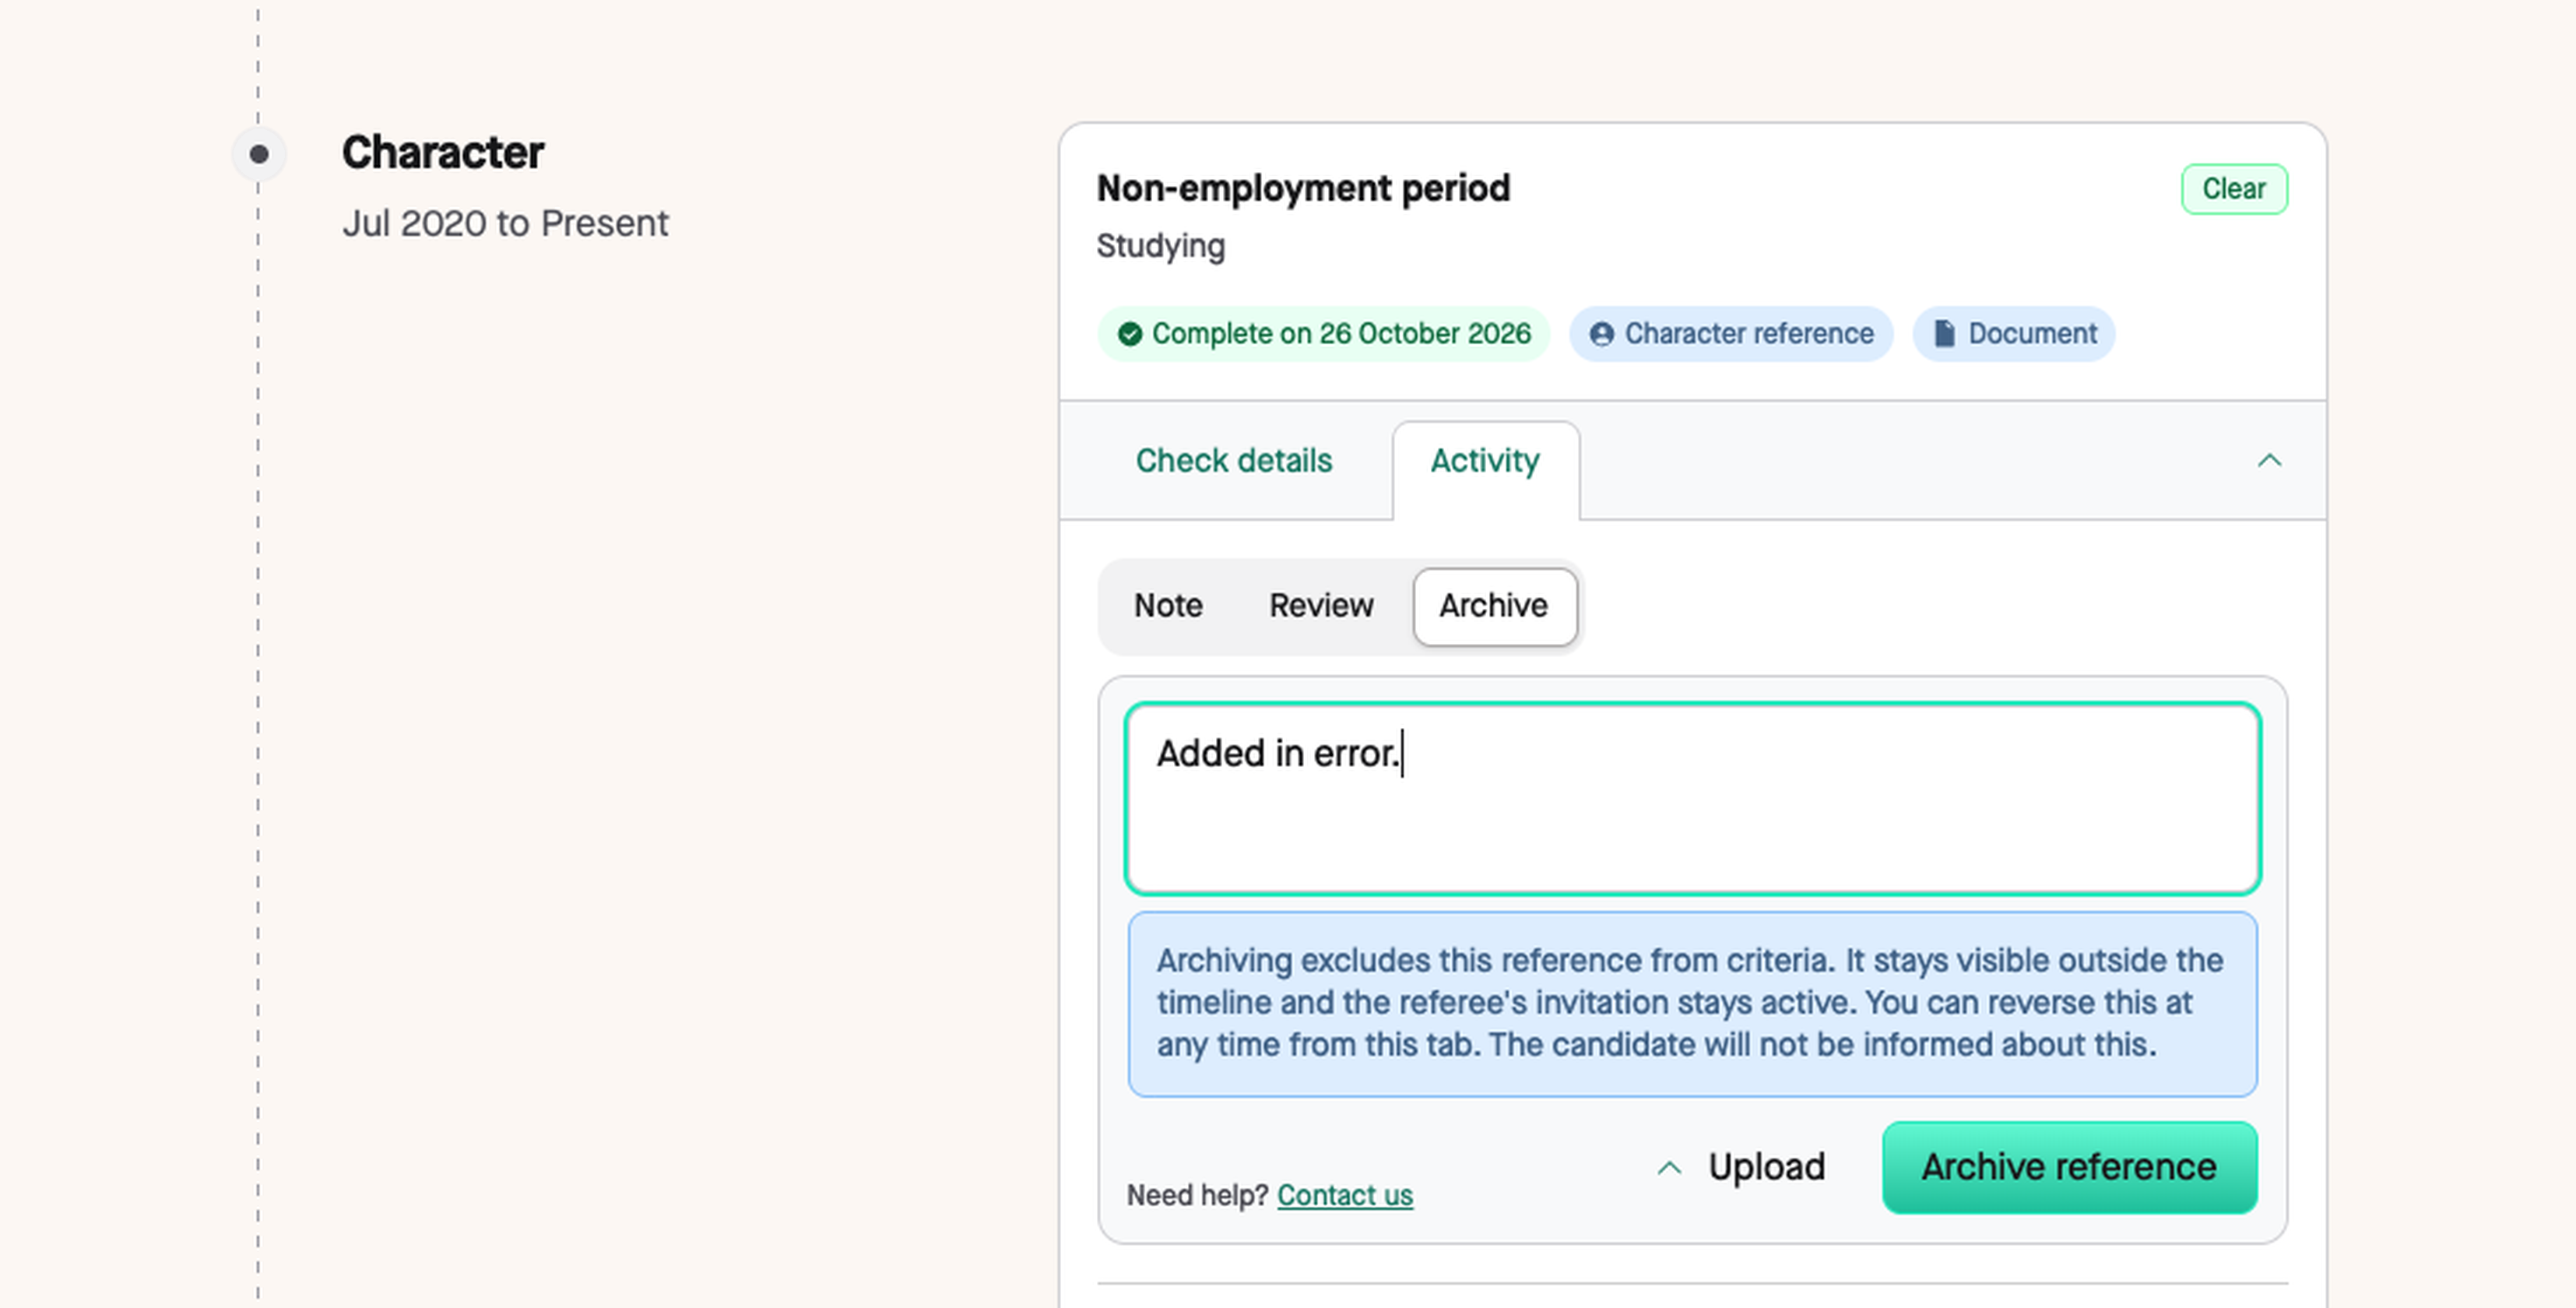Click the Complete on 26 October 2026 badge
The image size is (2576, 1308).
[x=1323, y=334]
